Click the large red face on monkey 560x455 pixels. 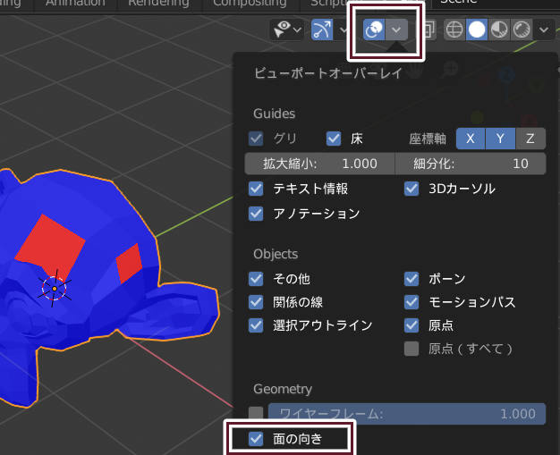(50, 246)
